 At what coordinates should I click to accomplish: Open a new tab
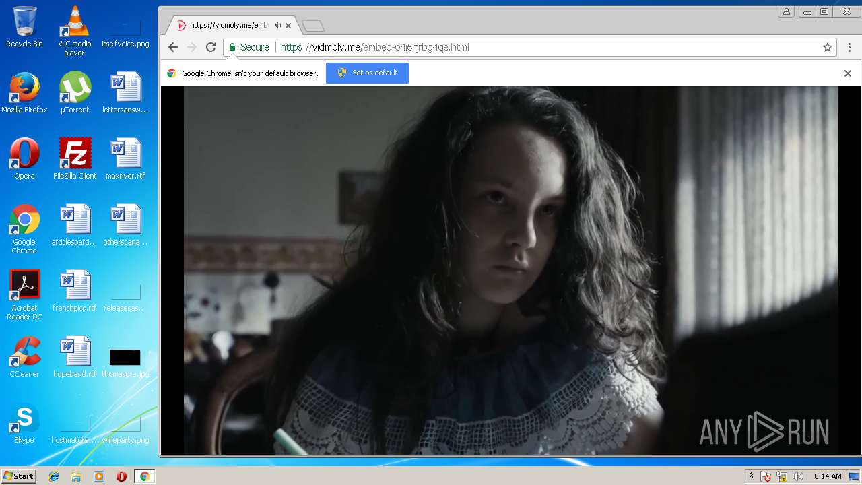coord(313,26)
